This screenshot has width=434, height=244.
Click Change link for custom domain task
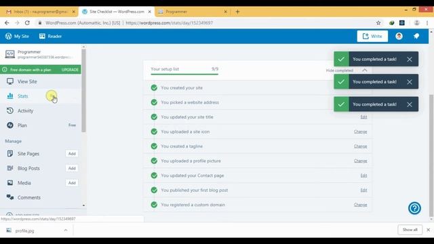(x=360, y=205)
